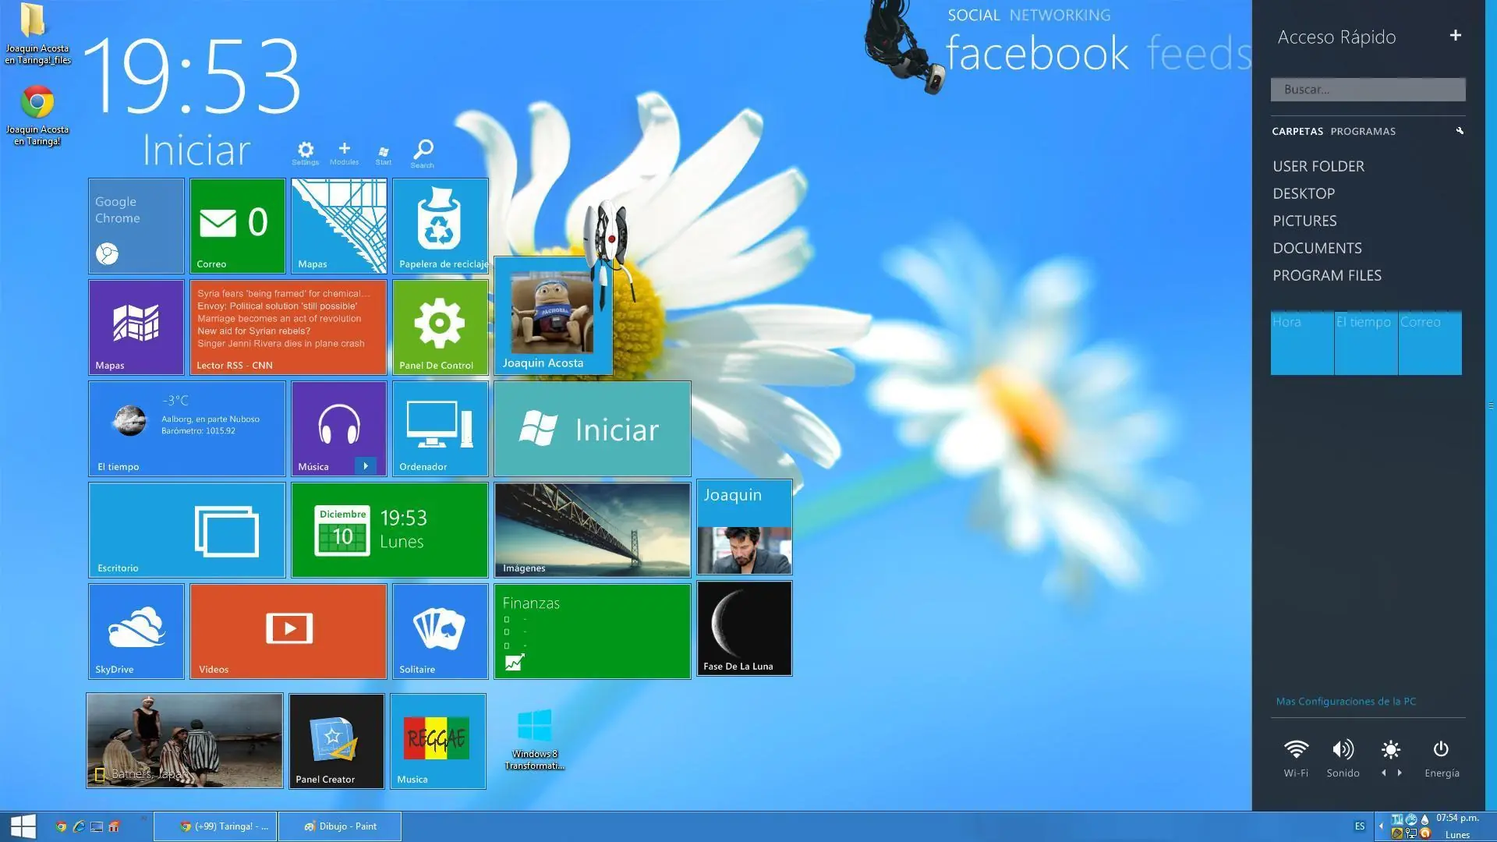Open DESKTOP in quick access

coord(1304,193)
